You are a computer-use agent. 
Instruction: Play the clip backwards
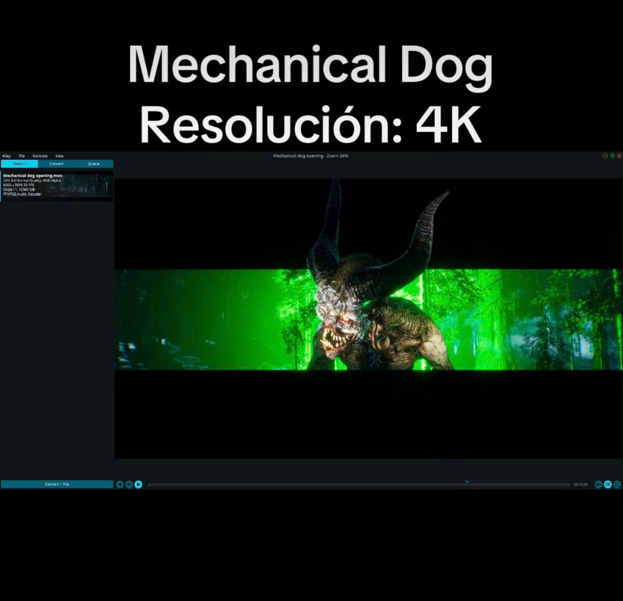[120, 484]
